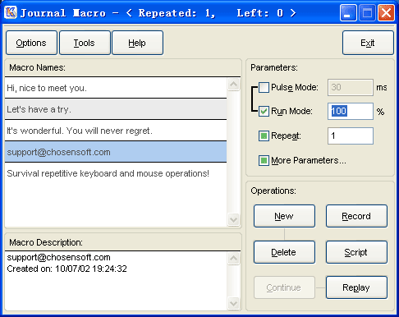Start recording with the Record button

tap(356, 216)
